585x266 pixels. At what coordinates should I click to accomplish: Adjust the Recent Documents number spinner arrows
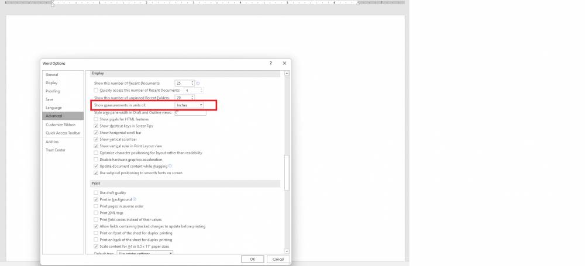(x=192, y=83)
